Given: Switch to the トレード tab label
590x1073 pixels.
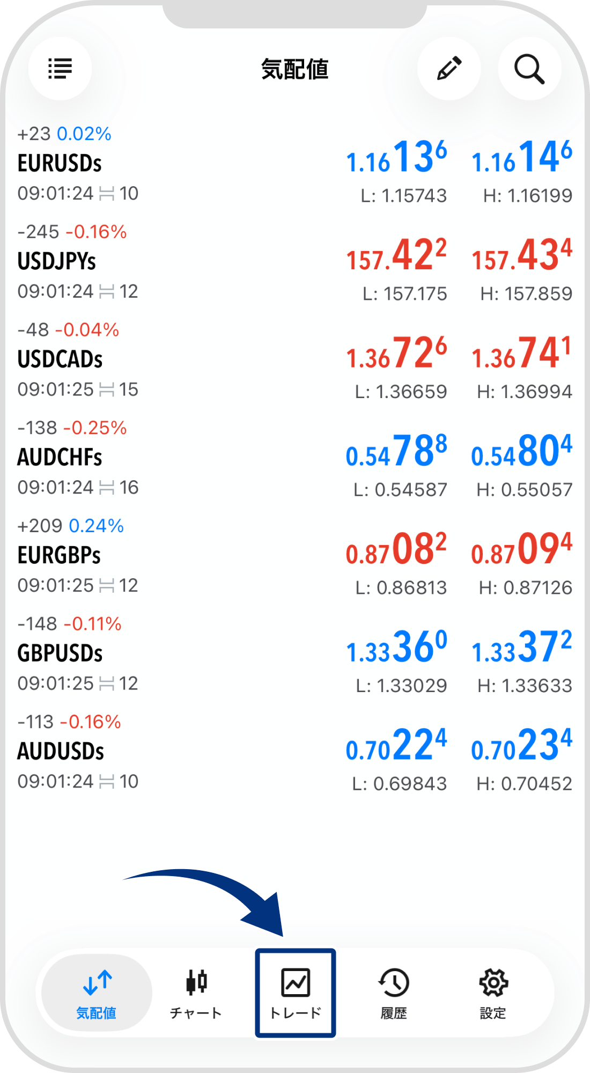Looking at the screenshot, I should point(296,1013).
